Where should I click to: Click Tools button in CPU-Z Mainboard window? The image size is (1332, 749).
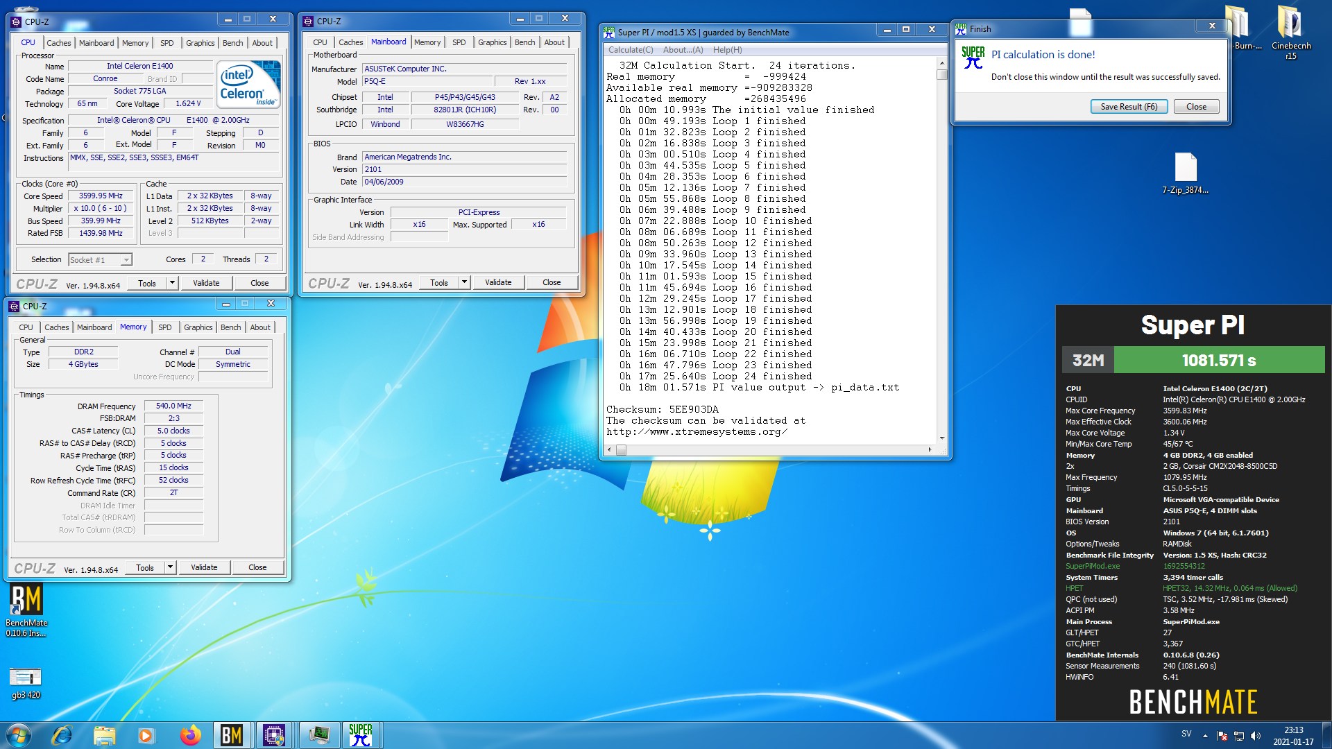[438, 282]
